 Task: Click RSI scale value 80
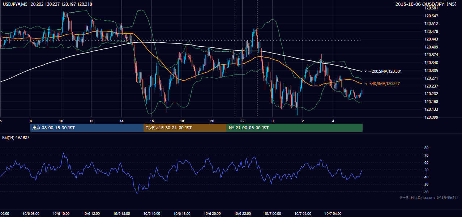[427, 148]
